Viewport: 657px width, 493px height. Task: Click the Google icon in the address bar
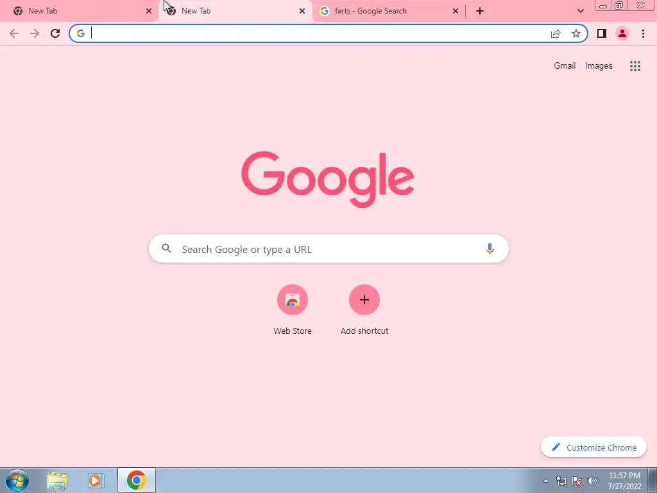[81, 33]
